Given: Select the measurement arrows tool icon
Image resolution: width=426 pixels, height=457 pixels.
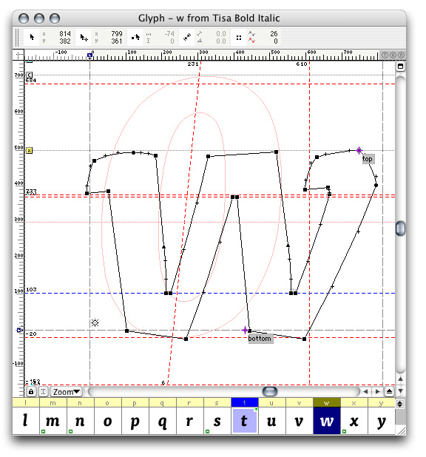Looking at the screenshot, I should click(186, 37).
